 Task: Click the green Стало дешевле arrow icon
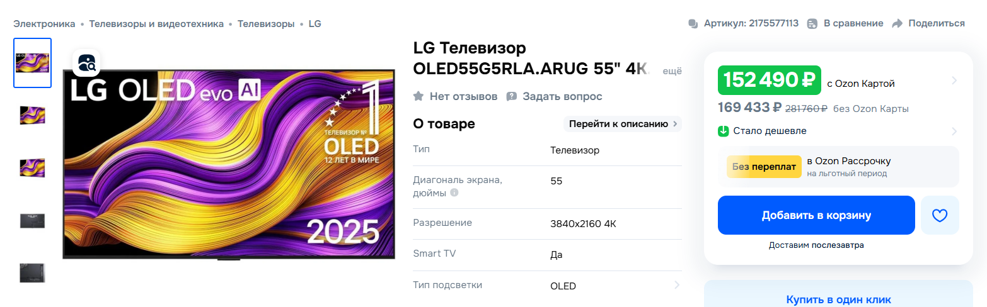[x=724, y=131]
